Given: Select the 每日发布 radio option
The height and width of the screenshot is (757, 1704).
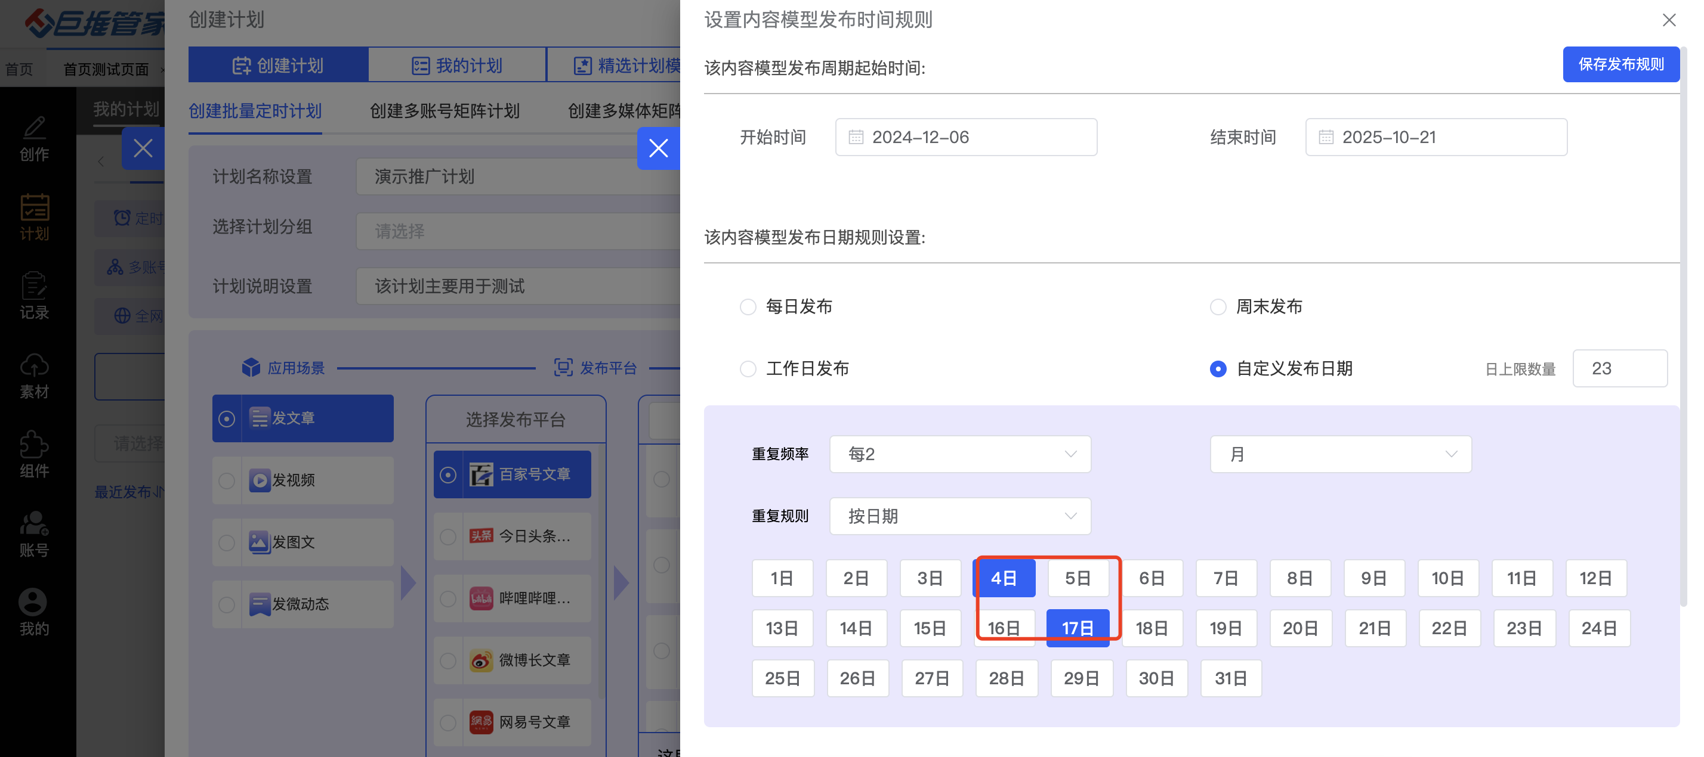Looking at the screenshot, I should [748, 307].
